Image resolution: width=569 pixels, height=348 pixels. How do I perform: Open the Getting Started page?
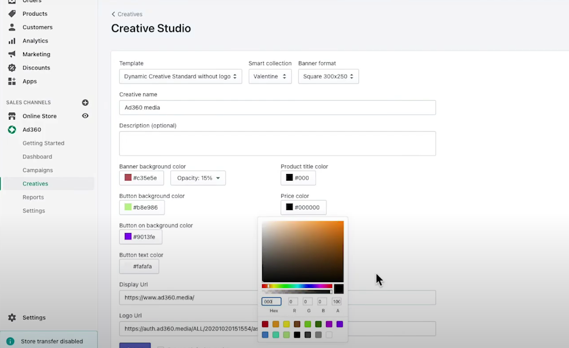point(43,143)
